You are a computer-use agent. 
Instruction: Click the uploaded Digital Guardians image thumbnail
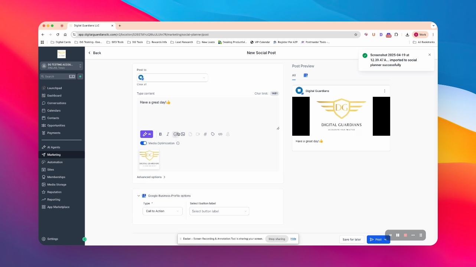coord(149,159)
